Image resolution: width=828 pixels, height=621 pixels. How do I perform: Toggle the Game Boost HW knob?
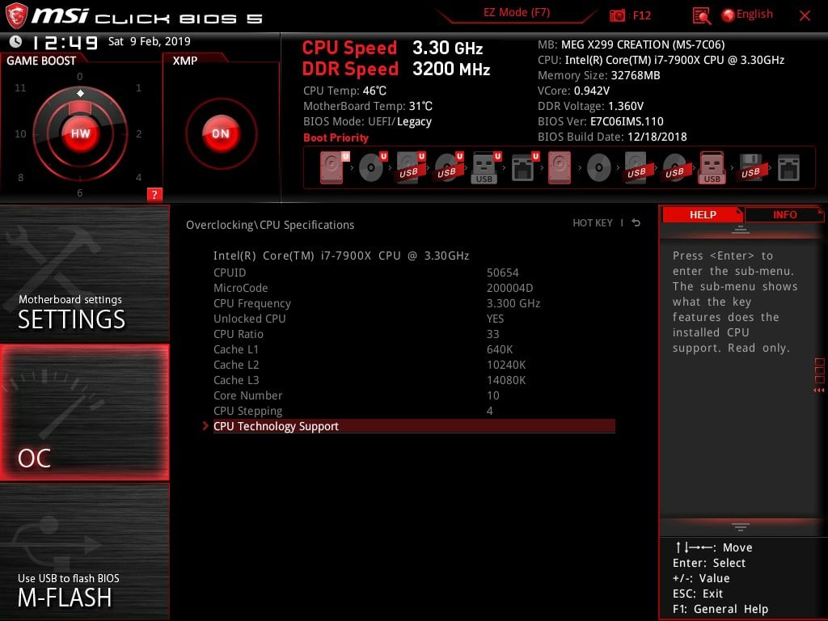(x=80, y=134)
